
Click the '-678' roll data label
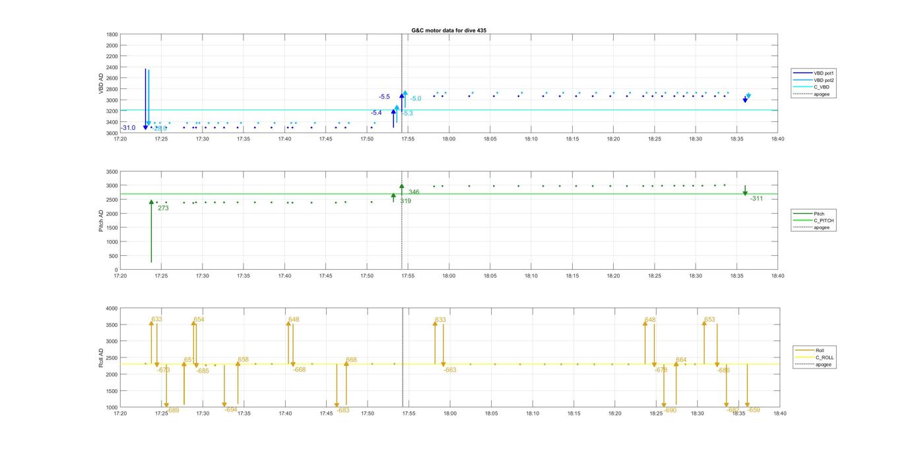click(661, 371)
